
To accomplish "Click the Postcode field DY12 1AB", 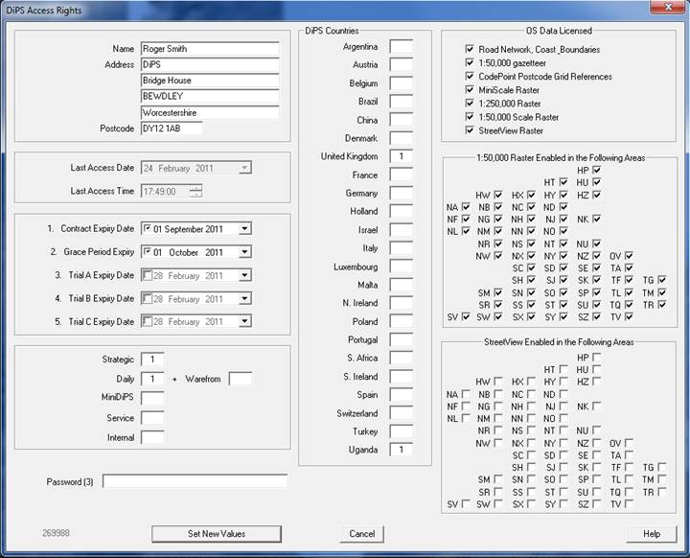I will point(172,128).
